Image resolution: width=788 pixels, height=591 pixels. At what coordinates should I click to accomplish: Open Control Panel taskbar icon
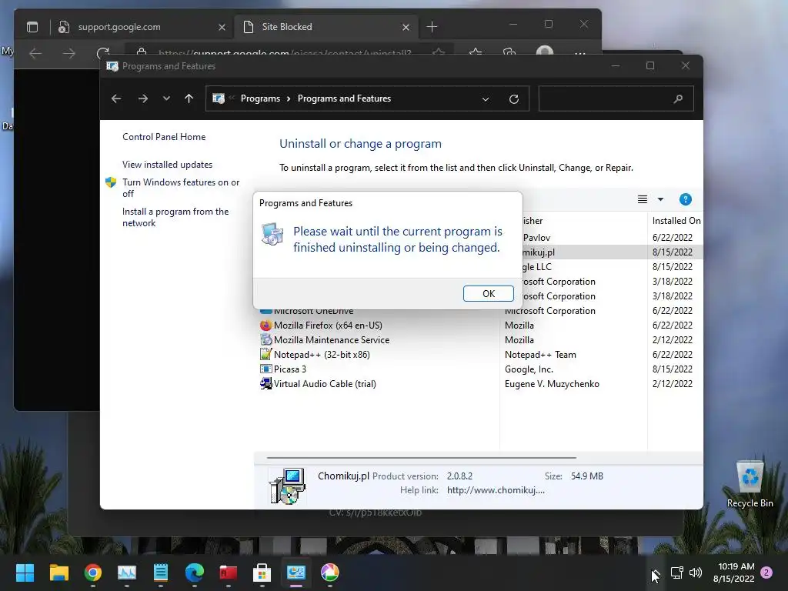pos(296,573)
